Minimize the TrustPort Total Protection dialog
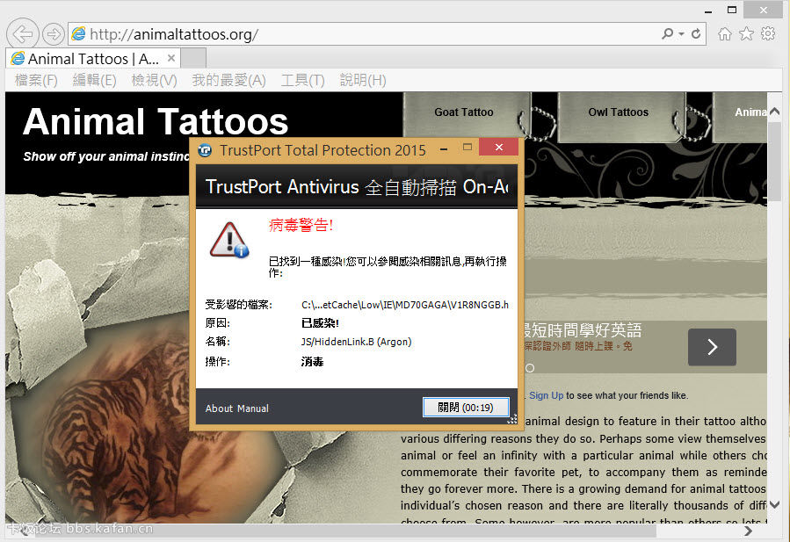The height and width of the screenshot is (542, 790). coord(444,149)
